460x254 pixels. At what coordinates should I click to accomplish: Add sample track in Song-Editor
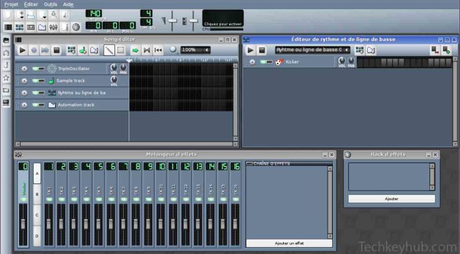point(83,50)
